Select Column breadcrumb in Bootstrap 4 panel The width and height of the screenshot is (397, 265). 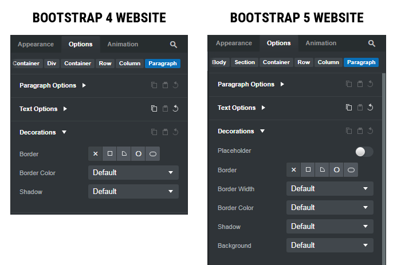coord(129,64)
